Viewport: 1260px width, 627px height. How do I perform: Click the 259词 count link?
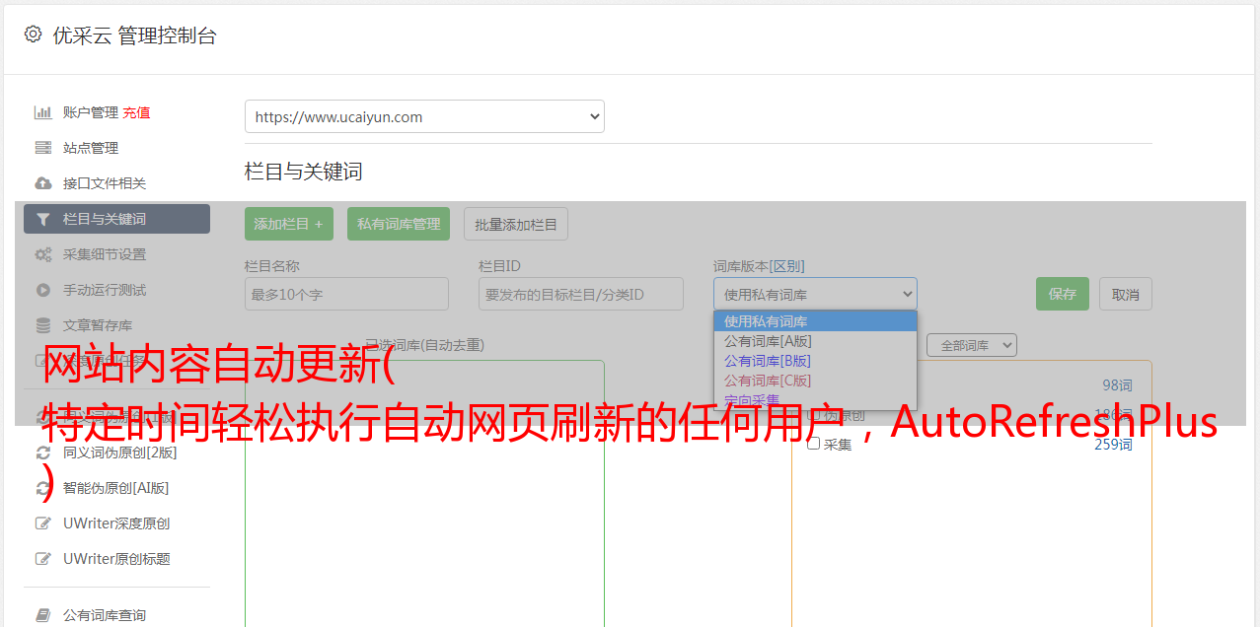point(1113,445)
